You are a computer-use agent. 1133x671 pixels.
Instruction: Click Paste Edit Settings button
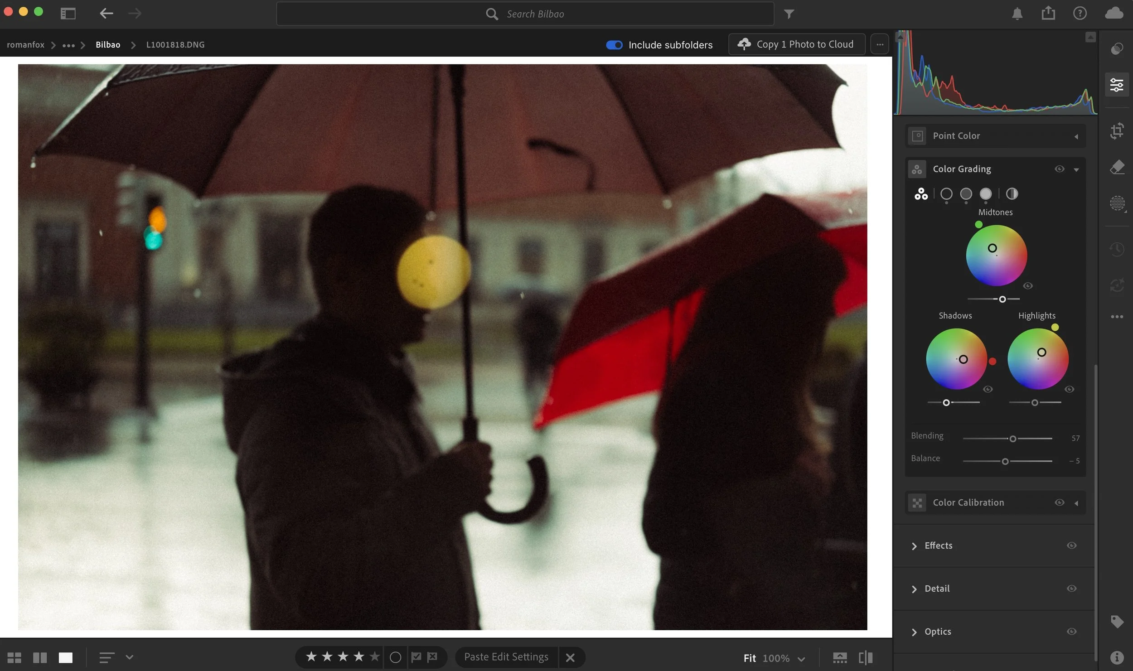coord(506,657)
